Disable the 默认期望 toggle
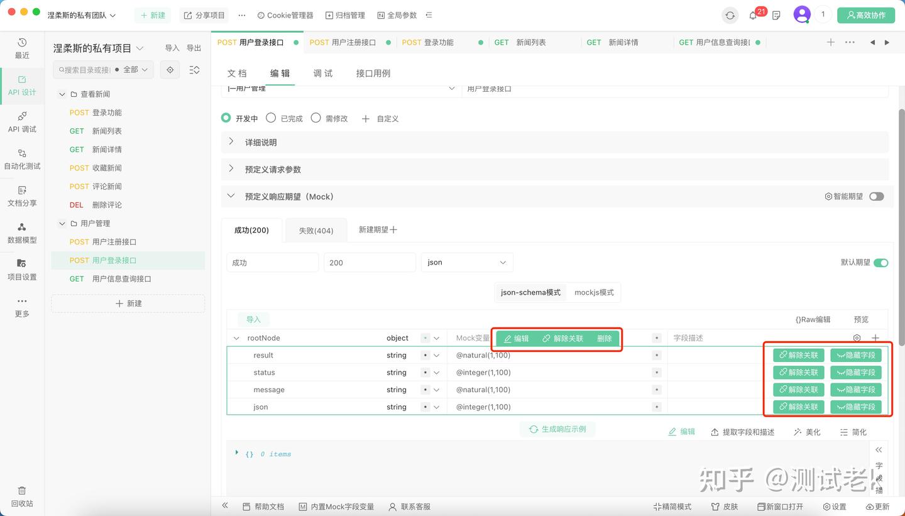 (880, 263)
